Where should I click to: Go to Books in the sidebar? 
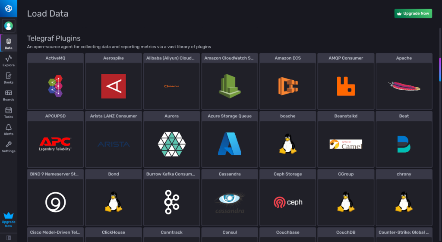pos(9,78)
